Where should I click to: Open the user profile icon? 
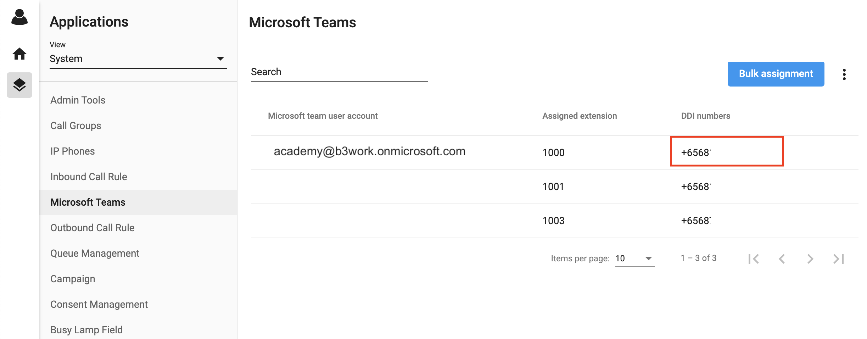[19, 17]
